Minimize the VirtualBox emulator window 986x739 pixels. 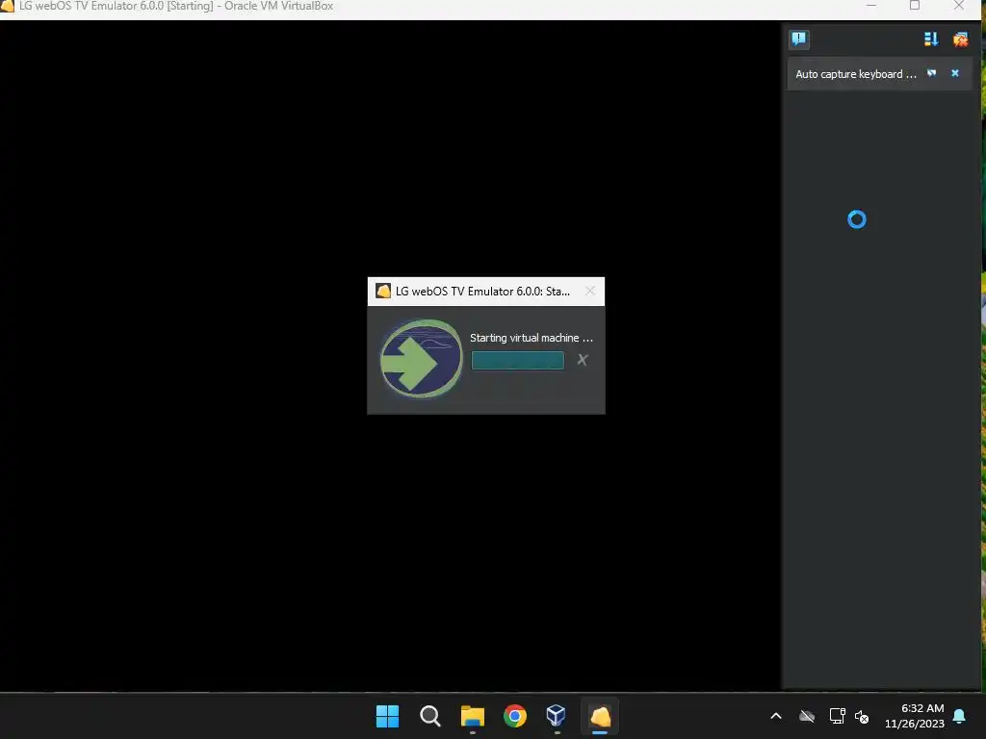tap(870, 6)
